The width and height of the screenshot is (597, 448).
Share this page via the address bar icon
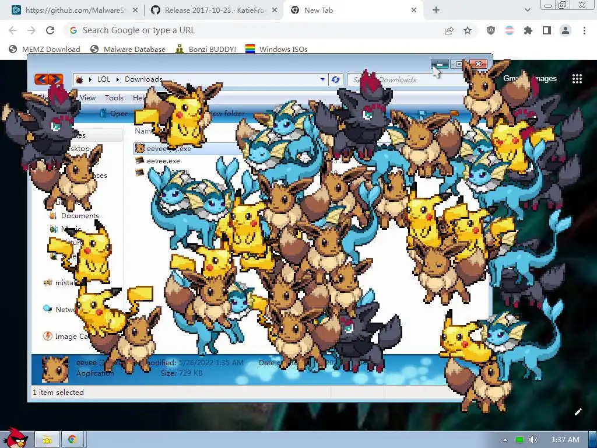click(x=449, y=30)
